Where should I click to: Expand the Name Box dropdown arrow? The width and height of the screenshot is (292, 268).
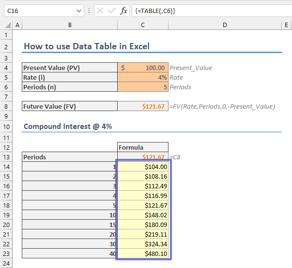click(x=80, y=10)
